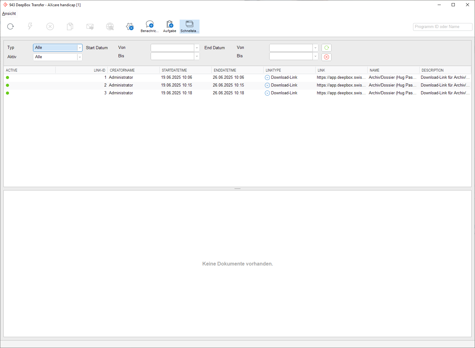Click the Download-Link icon in row 1
The width and height of the screenshot is (475, 348).
(267, 78)
